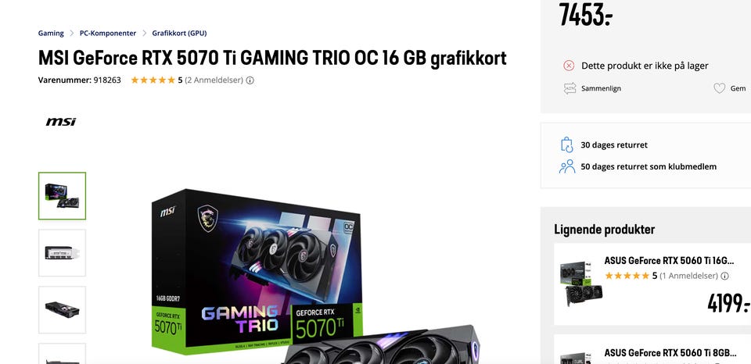The height and width of the screenshot is (364, 751).
Task: Click the five-star rating of the MSI card
Action: point(153,80)
